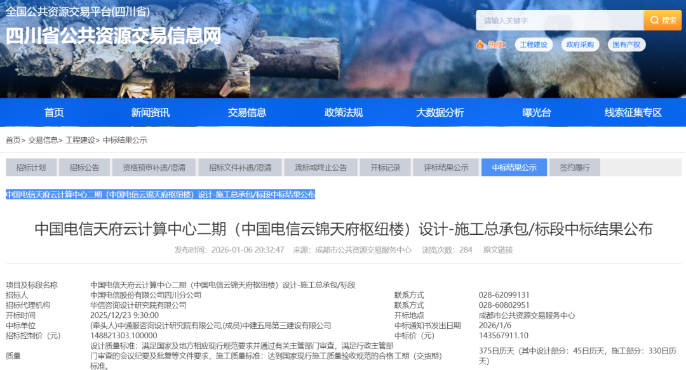
Task: Click tenderer 中国电信股份有限公司四川分公司
Action: (x=145, y=295)
